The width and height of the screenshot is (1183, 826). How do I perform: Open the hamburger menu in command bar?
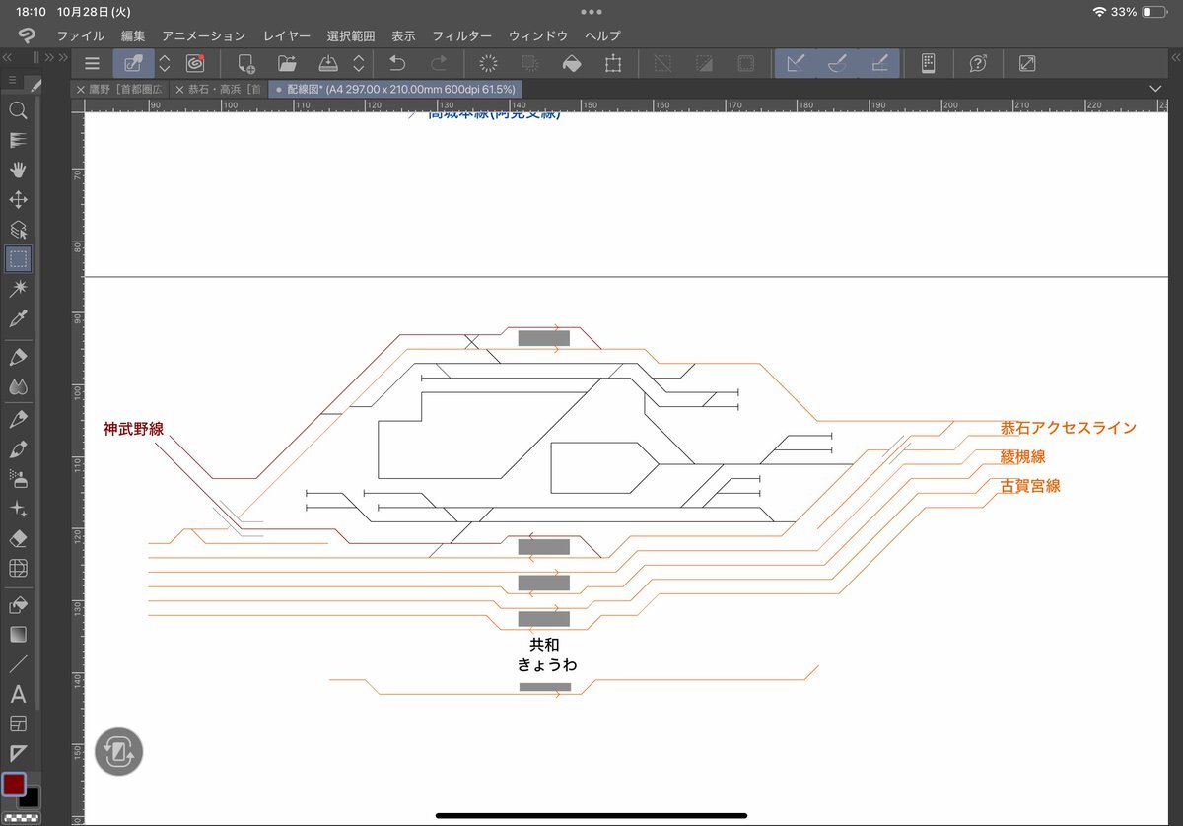[x=92, y=64]
